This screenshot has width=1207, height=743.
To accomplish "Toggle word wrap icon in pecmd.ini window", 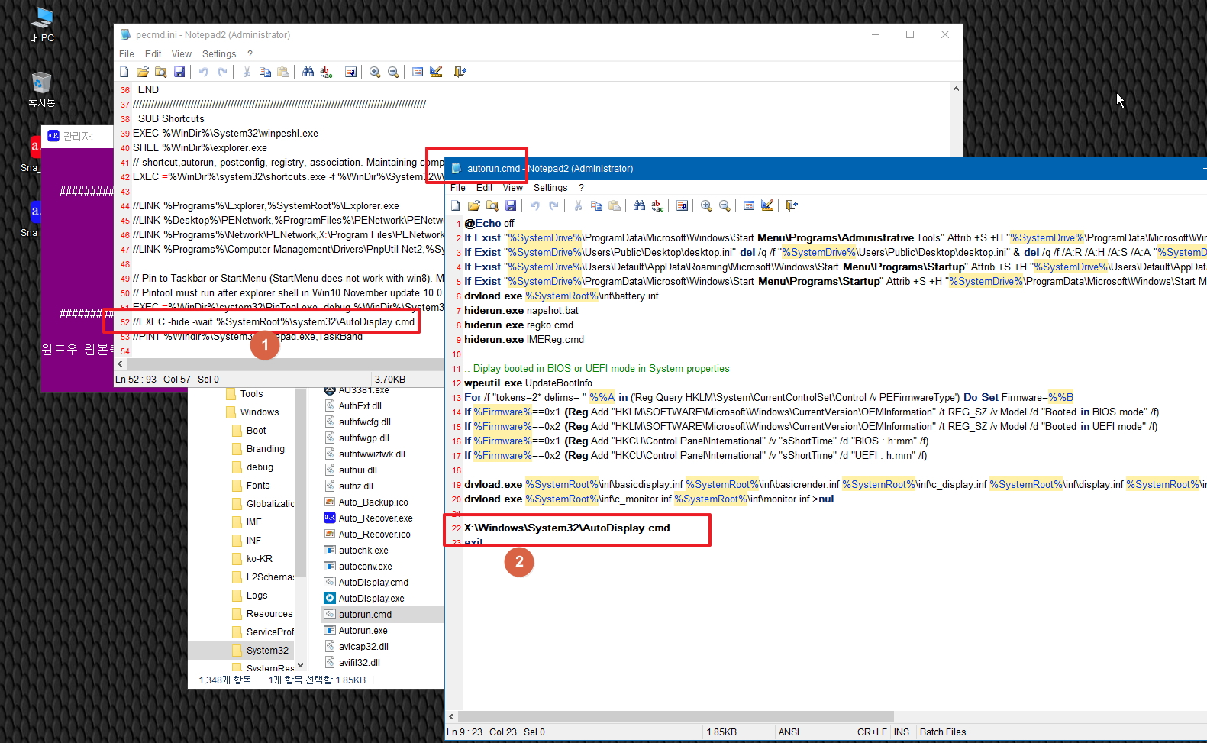I will (x=350, y=72).
